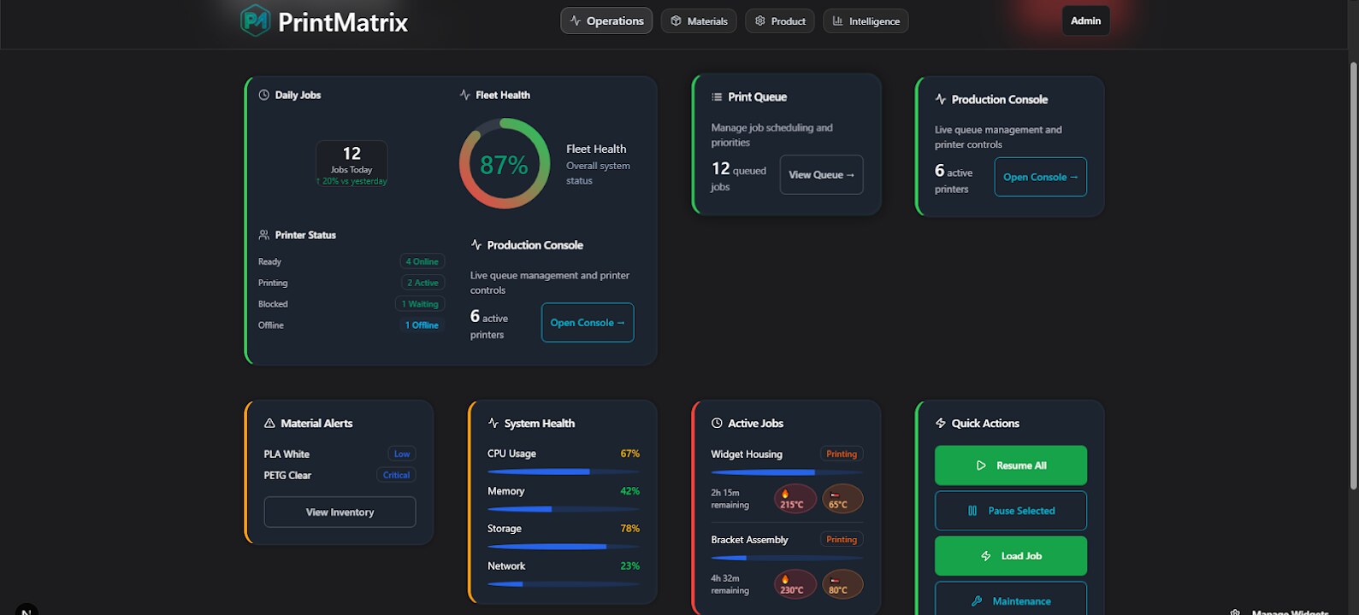The image size is (1359, 615).
Task: Click the list icon beside Print Queue
Action: point(717,97)
